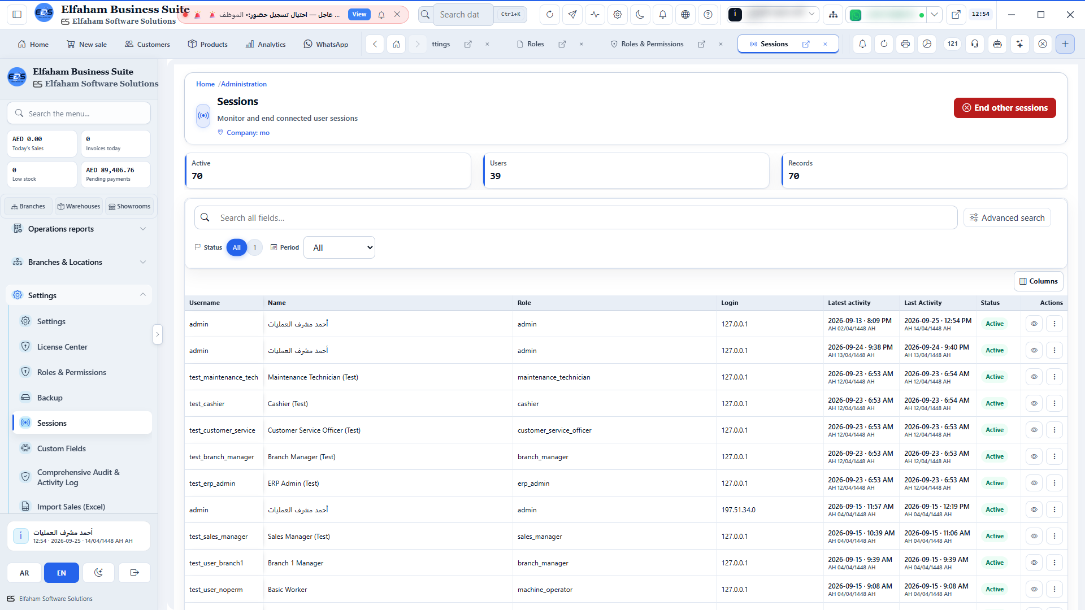Click the pie chart icon in tab toolbar
The width and height of the screenshot is (1085, 610).
(927, 44)
